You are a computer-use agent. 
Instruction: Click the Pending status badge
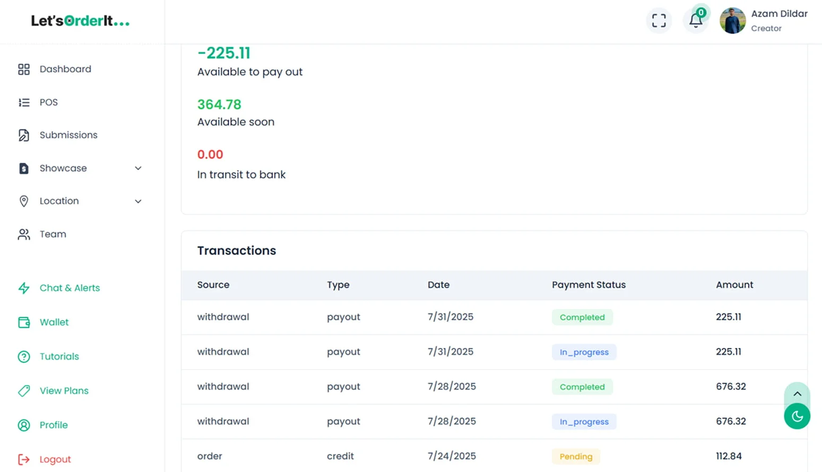point(576,457)
